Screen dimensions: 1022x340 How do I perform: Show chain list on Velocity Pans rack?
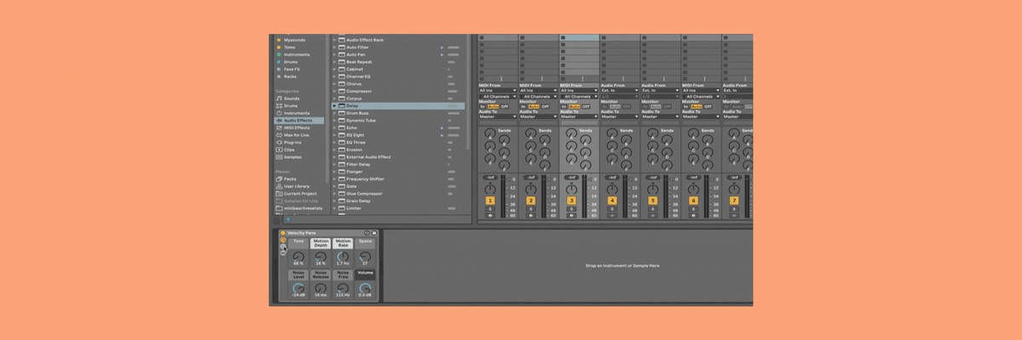coord(283,246)
